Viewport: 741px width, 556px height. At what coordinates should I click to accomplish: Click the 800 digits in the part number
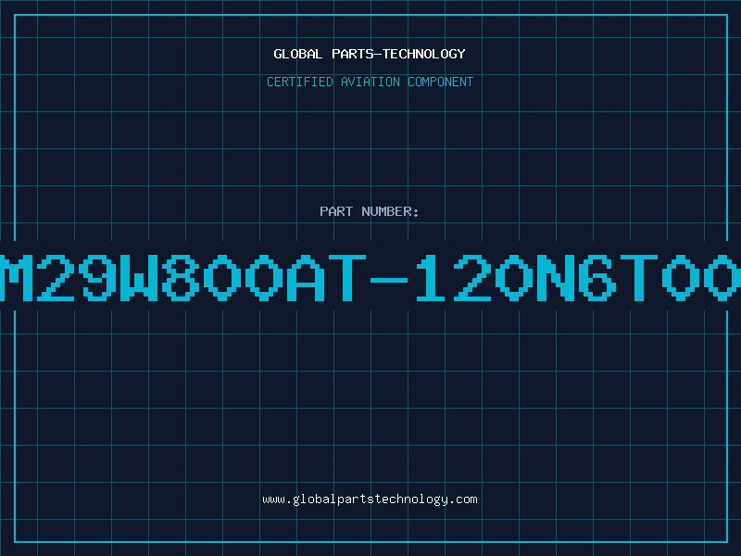222,278
